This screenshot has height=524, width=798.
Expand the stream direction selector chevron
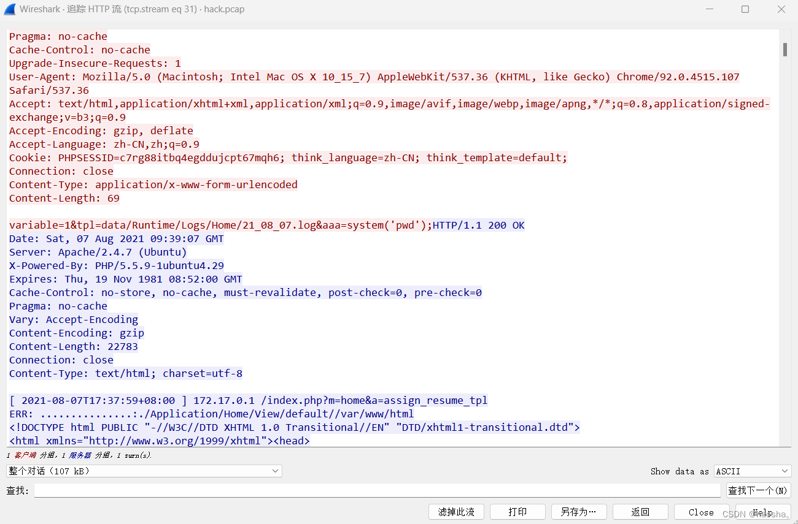coord(275,471)
